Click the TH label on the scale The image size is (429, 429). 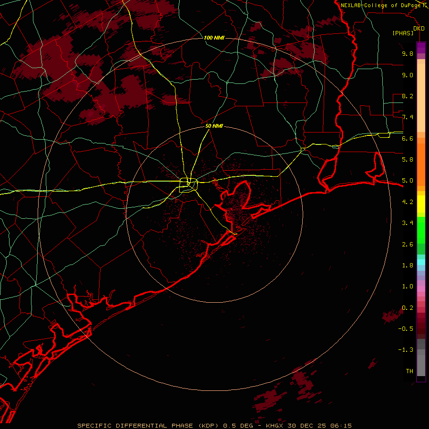coord(409,371)
